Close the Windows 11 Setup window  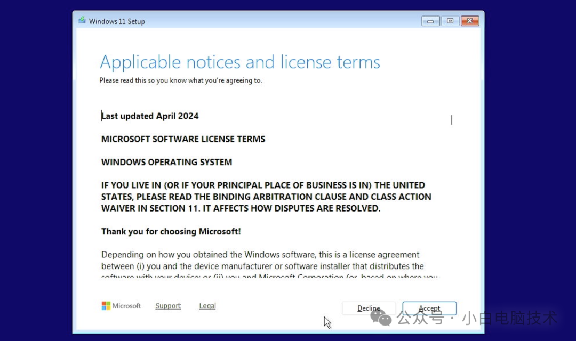[470, 21]
